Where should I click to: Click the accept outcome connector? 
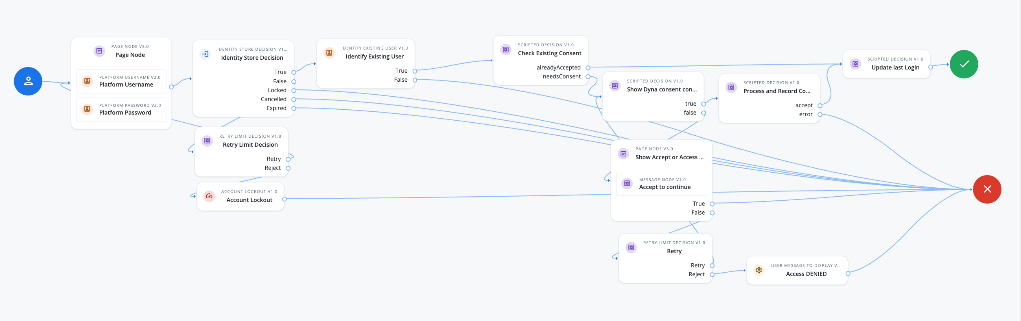coord(820,106)
